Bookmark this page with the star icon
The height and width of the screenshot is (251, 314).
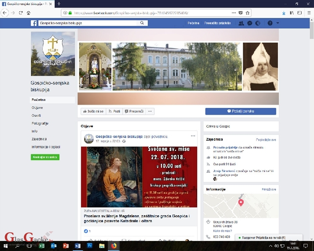(247, 13)
